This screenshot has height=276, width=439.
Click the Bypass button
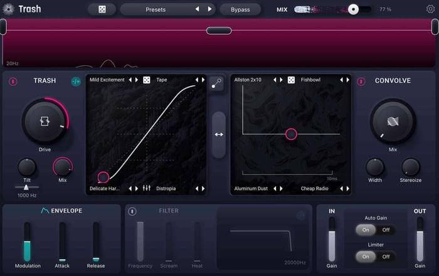pyautogui.click(x=240, y=9)
